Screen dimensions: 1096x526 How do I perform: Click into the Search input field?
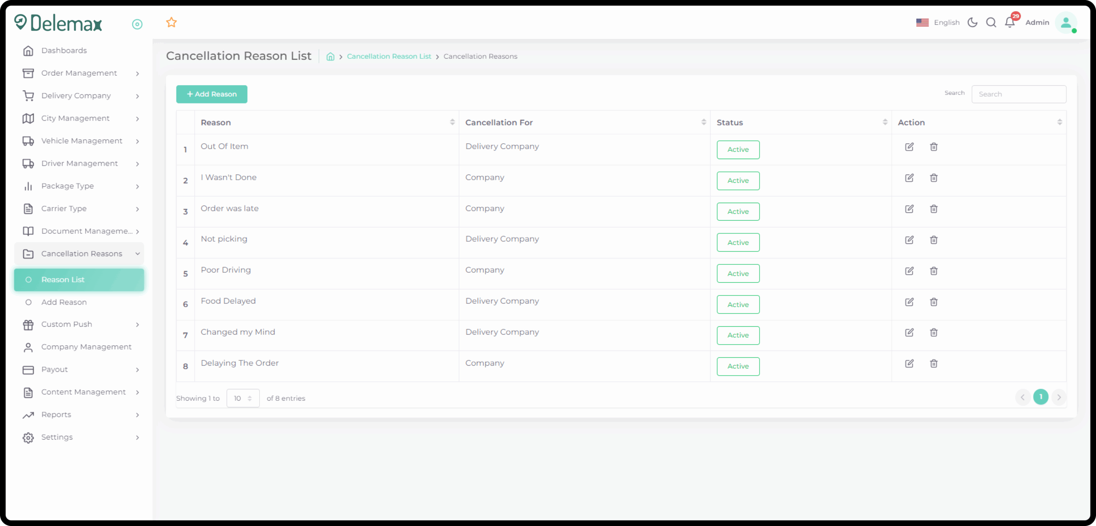pos(1019,94)
